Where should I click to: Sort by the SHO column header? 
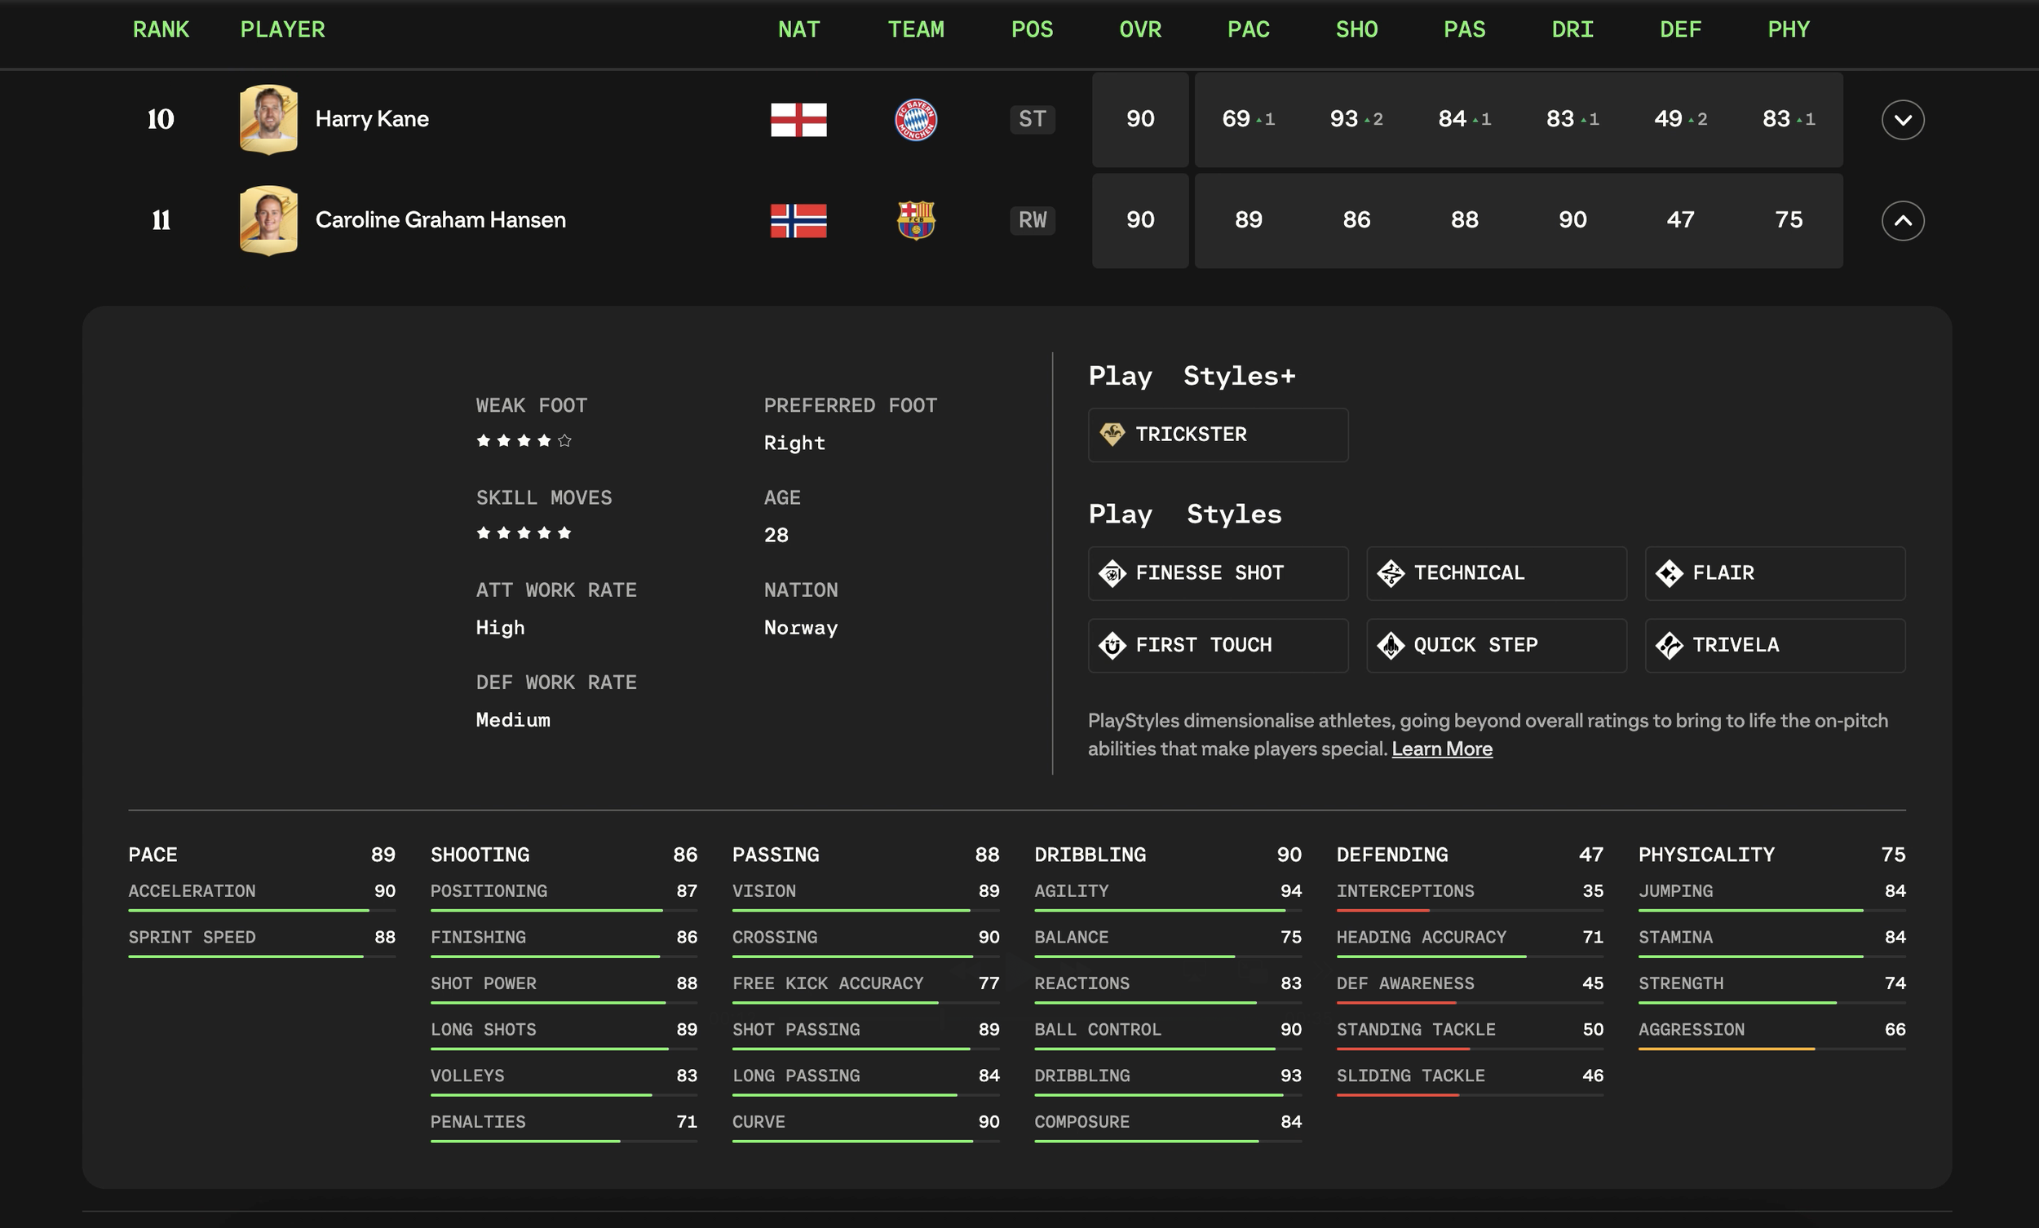pos(1356,30)
